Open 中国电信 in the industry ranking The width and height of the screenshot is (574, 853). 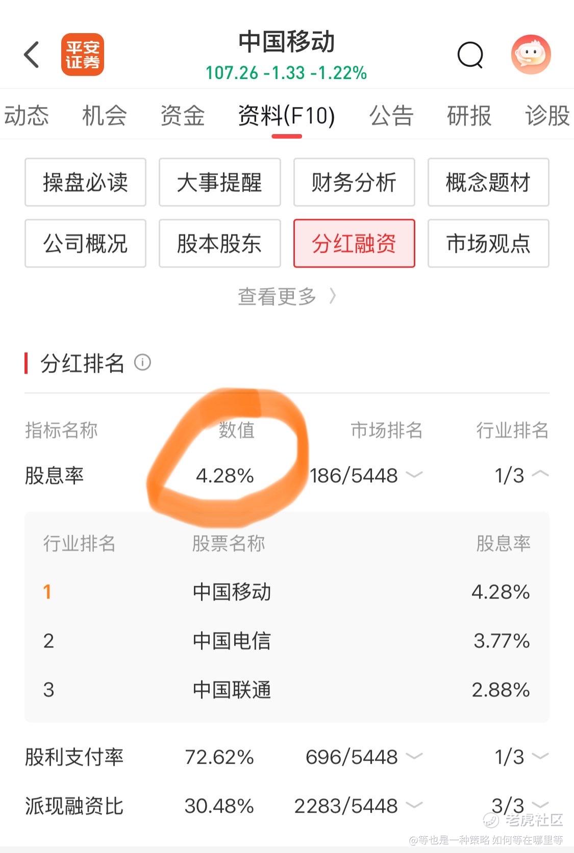tap(287, 640)
